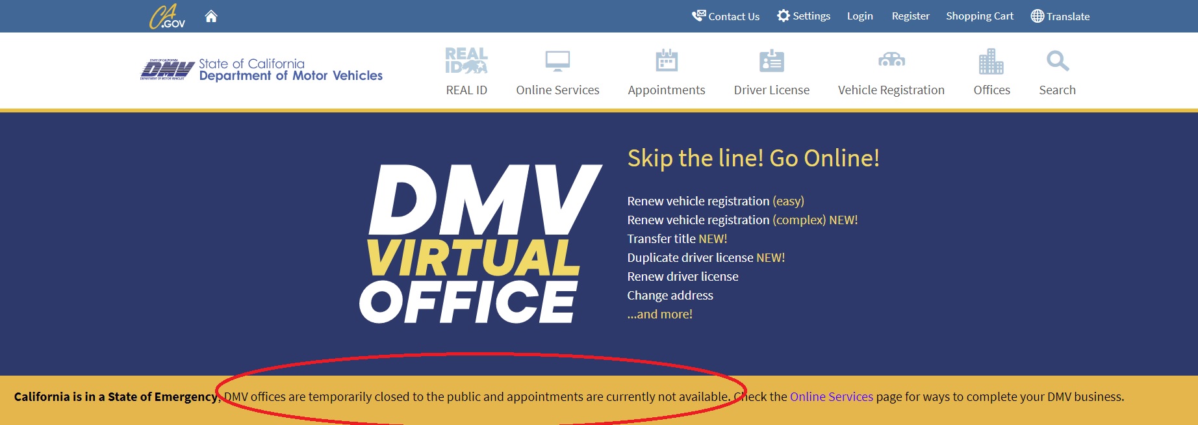
Task: Click the Online Services monitor icon
Action: pos(557,61)
